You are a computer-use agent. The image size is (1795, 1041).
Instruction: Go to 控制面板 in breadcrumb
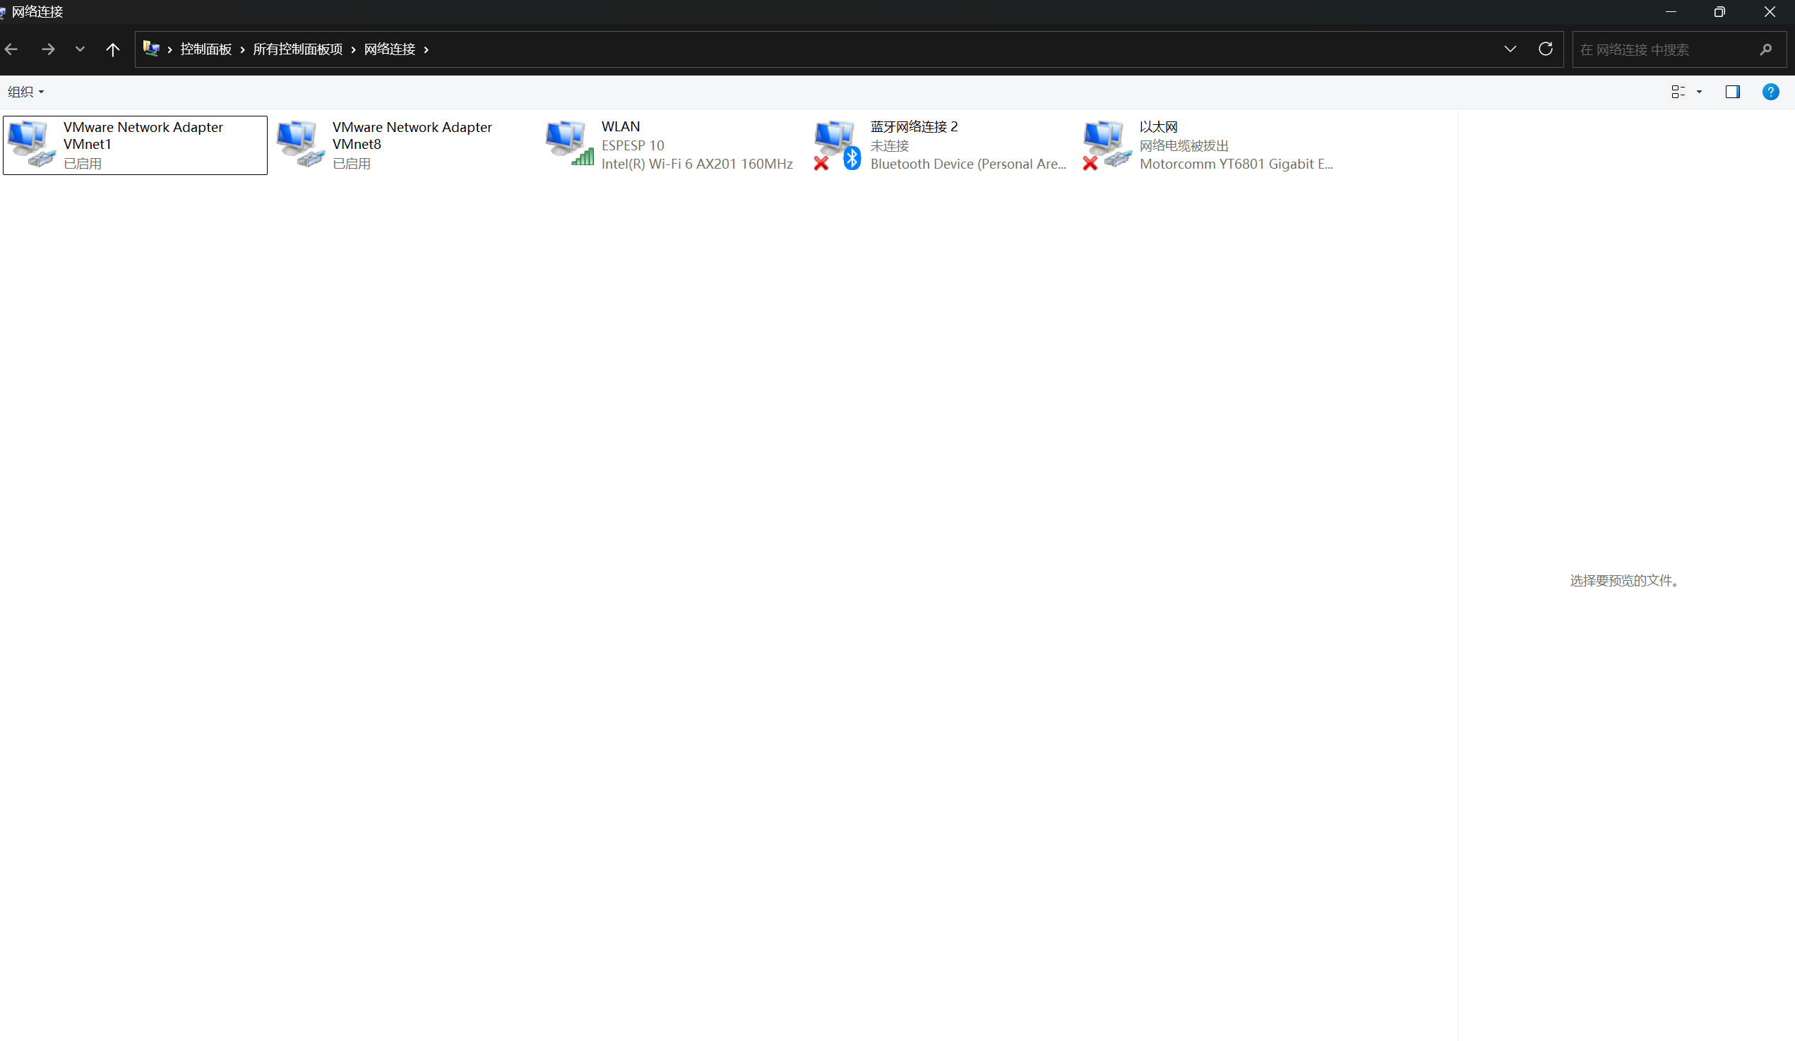[x=206, y=49]
